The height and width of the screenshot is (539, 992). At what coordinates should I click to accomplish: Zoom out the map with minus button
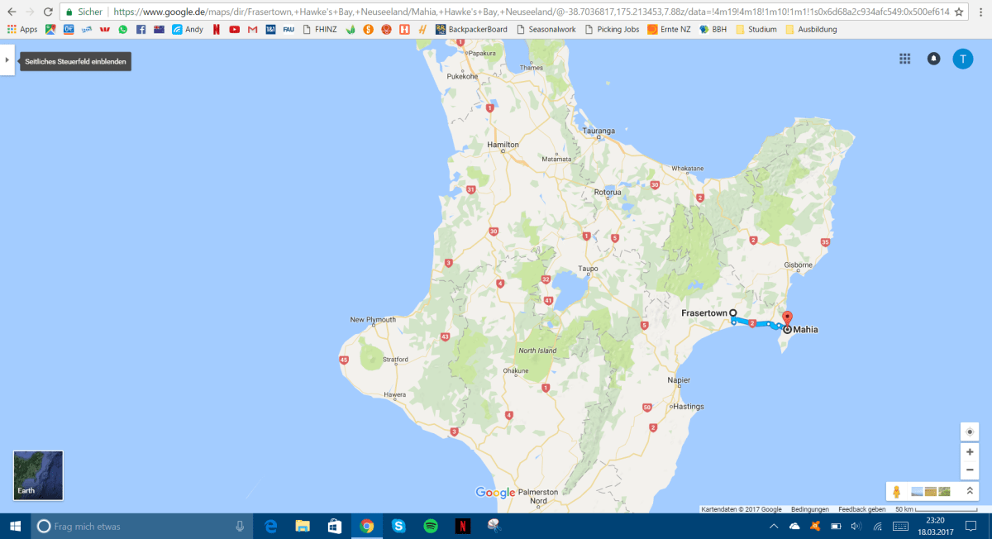tap(970, 470)
